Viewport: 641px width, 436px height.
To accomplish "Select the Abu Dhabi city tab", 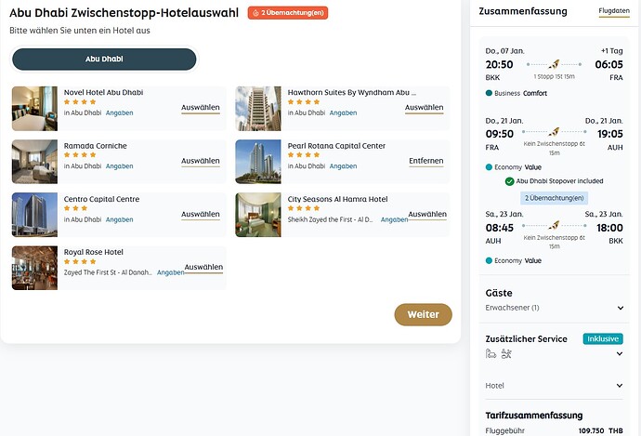I will click(x=104, y=59).
